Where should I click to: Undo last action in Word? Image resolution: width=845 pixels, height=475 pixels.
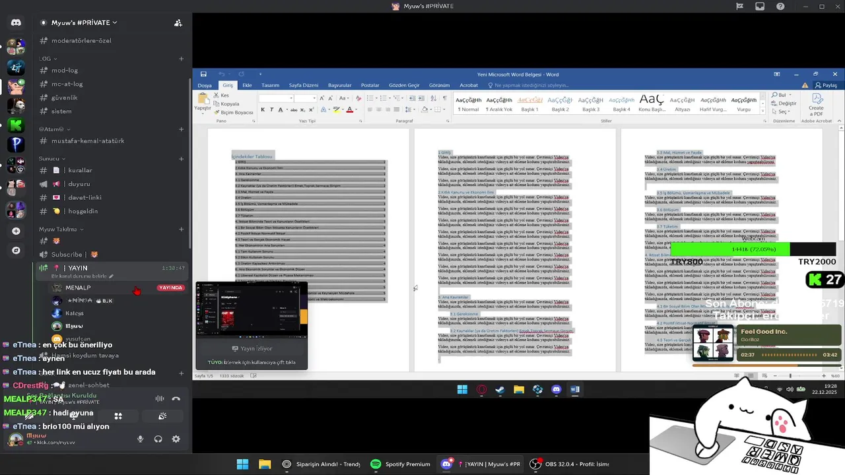tap(221, 74)
